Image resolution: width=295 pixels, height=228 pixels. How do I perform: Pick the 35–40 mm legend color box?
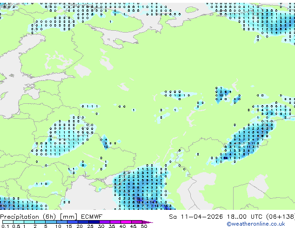(x=115, y=222)
